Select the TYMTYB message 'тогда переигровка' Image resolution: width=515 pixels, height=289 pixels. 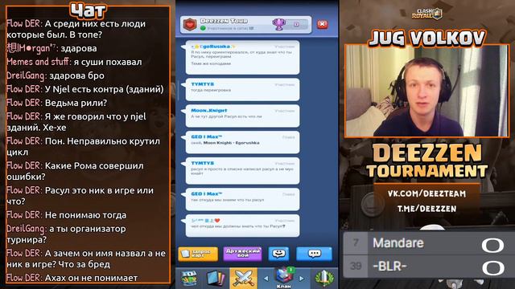tap(242, 89)
